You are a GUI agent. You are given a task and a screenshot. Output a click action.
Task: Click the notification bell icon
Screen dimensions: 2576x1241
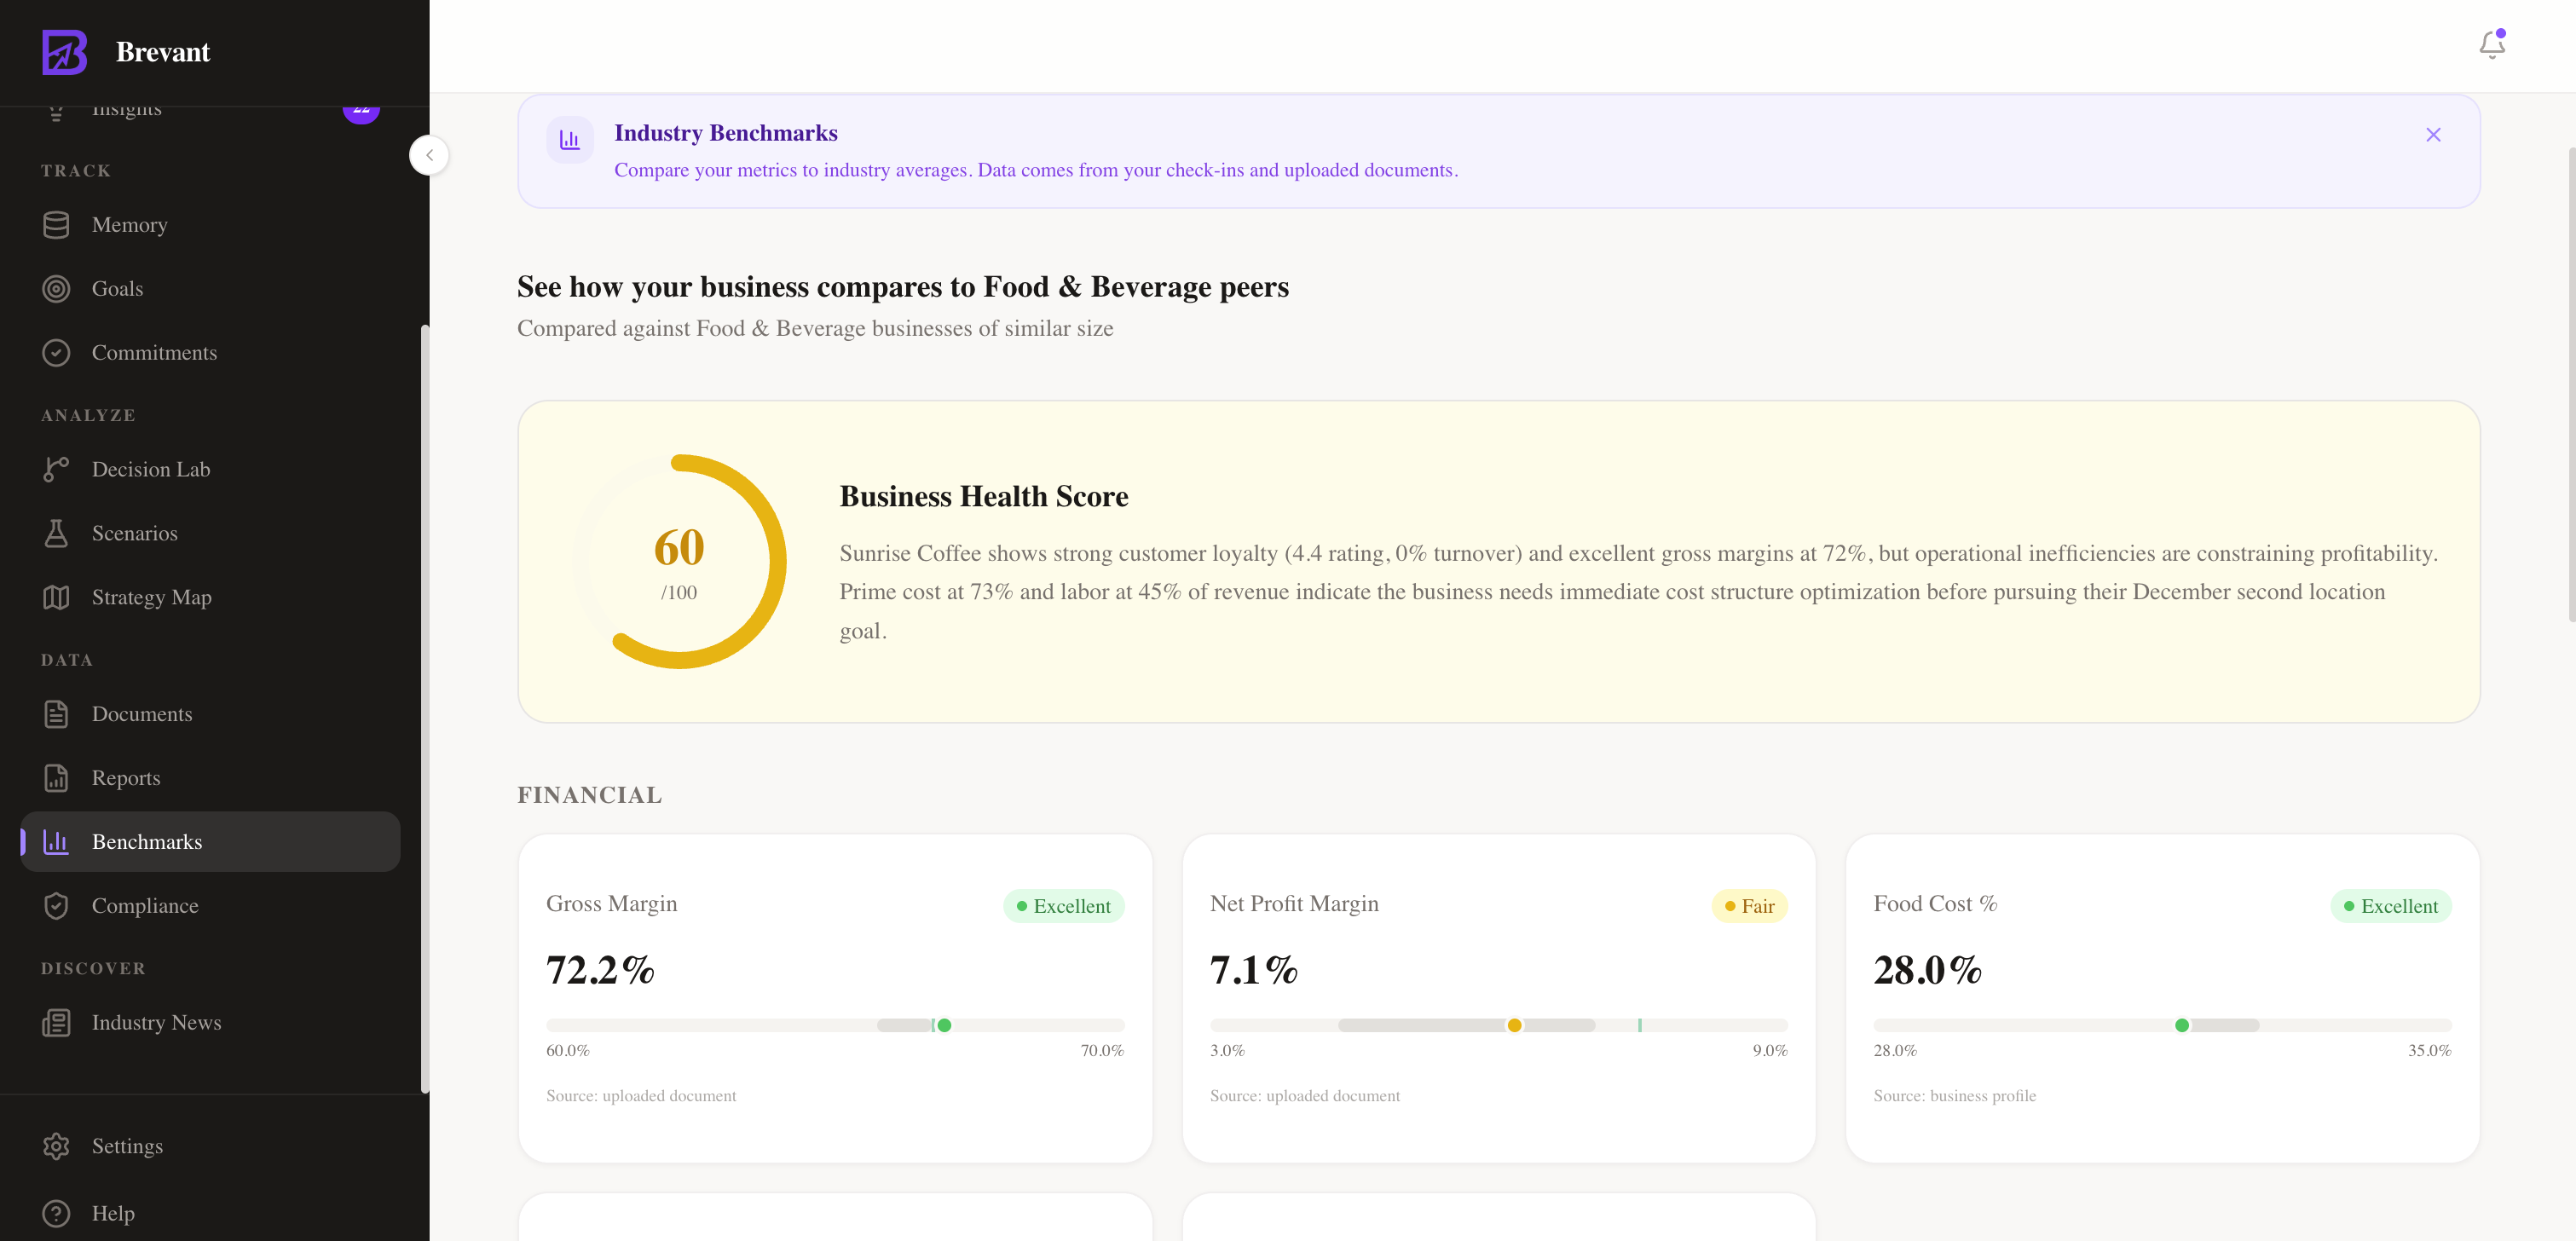[2491, 45]
